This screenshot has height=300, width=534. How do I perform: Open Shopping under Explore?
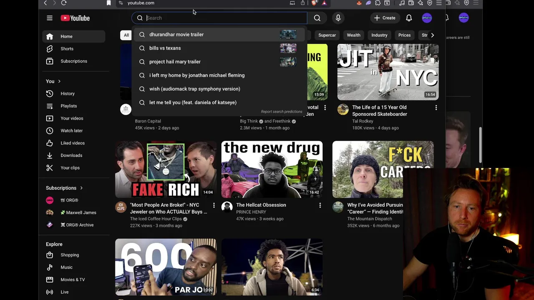pos(74,255)
